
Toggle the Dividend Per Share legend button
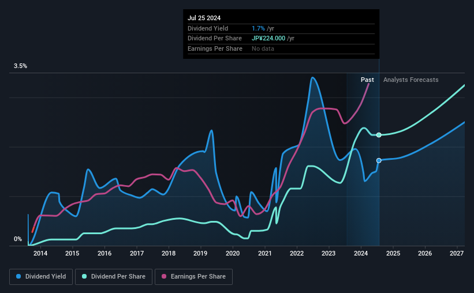tap(114, 277)
